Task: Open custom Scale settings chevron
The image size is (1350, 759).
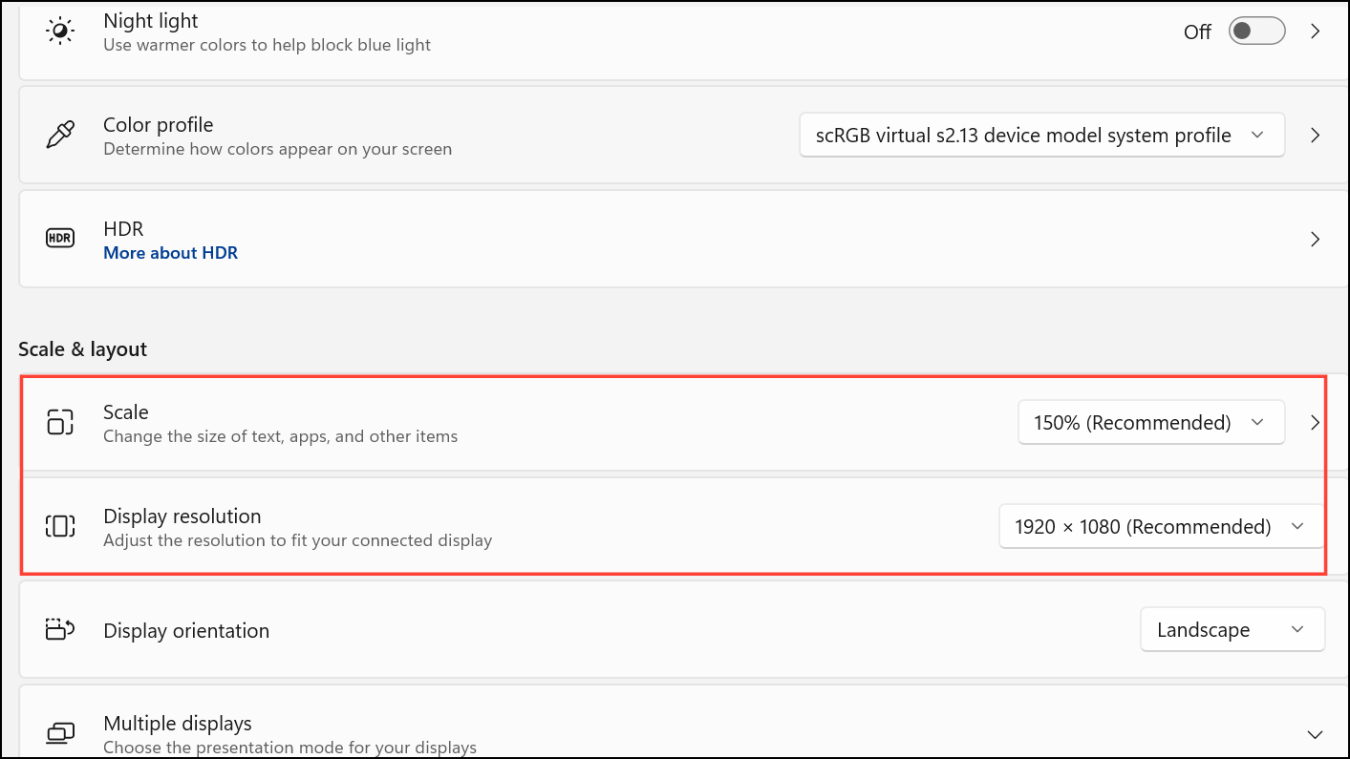Action: [1316, 422]
